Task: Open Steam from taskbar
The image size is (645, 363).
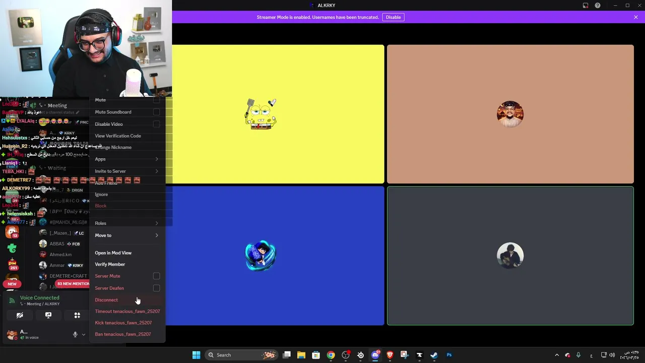Action: 434,355
